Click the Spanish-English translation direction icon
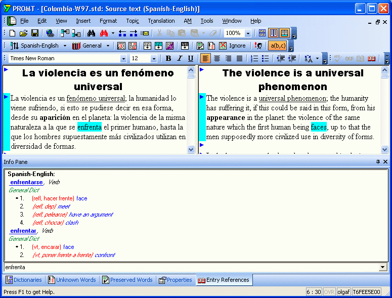This screenshot has width=392, height=298. click(x=14, y=46)
